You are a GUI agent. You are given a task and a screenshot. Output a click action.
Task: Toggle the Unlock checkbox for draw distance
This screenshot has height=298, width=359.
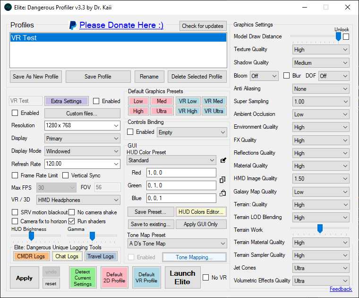(346, 36)
